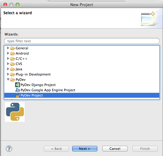This screenshot has width=163, height=156.
Task: Click the Python icon beside PyDev Project
Action: point(18,95)
